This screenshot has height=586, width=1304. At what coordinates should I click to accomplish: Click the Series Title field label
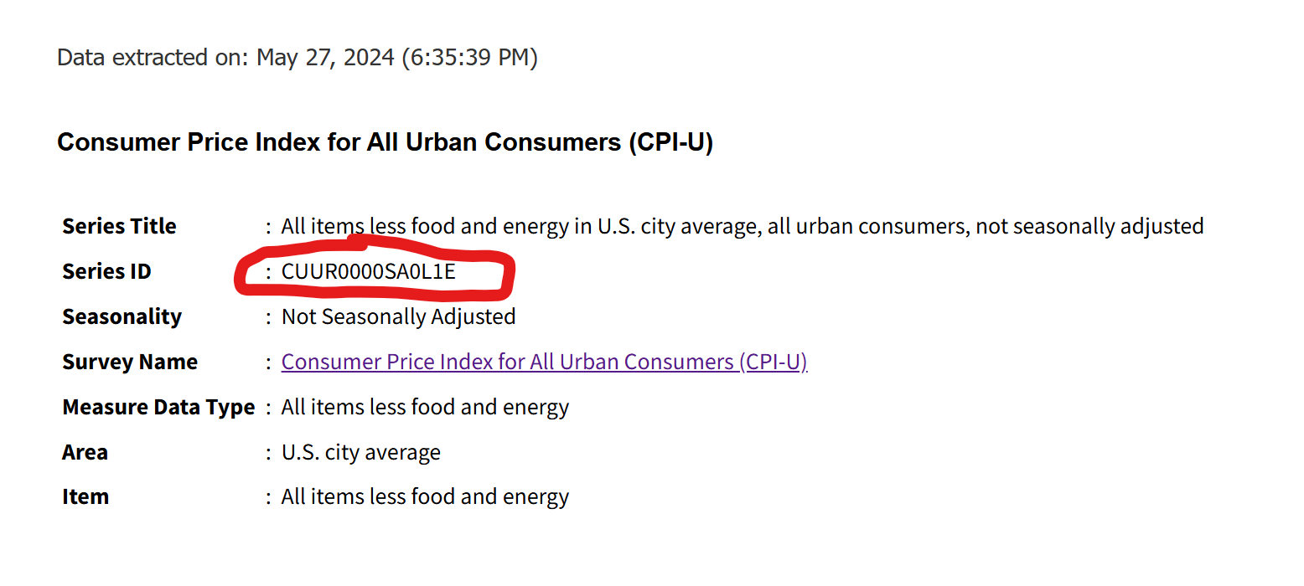(119, 226)
